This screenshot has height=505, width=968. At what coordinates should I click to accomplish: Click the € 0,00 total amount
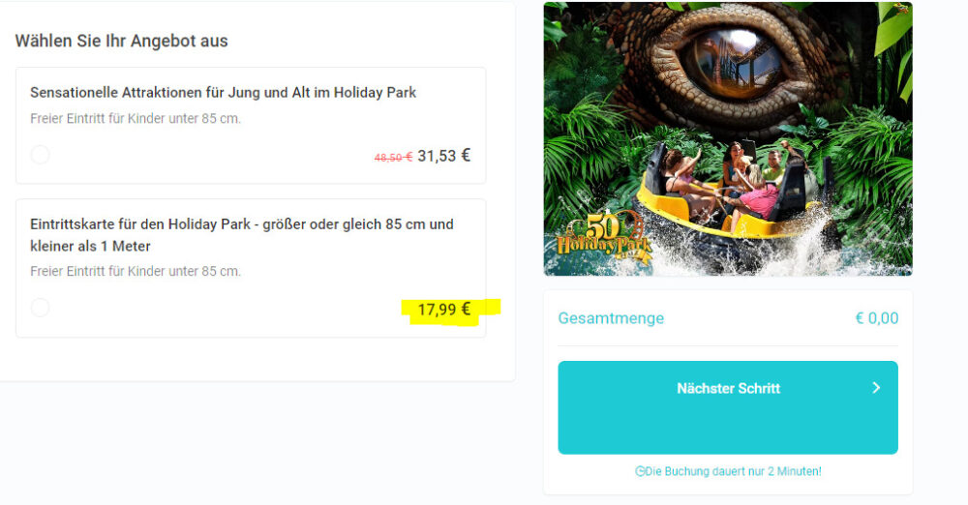[877, 318]
